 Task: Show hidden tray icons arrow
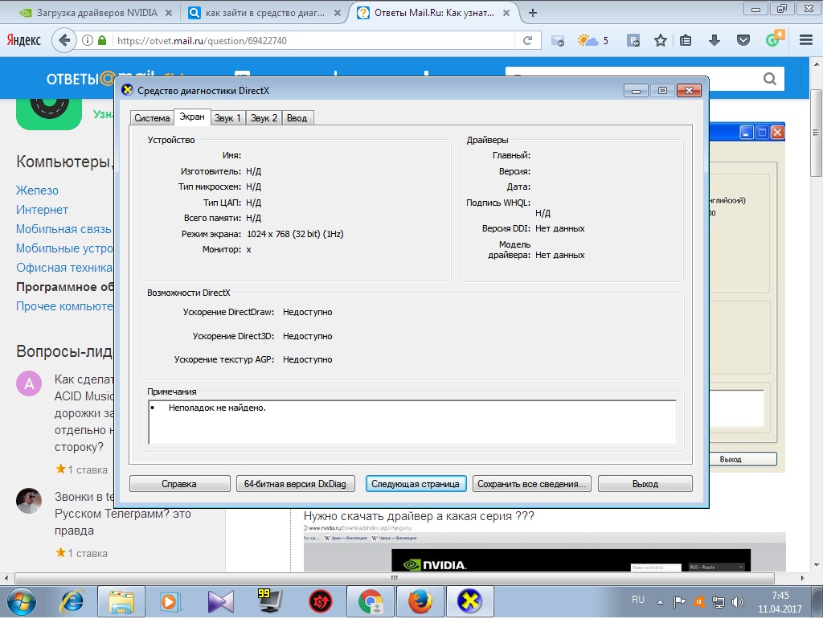tap(661, 601)
